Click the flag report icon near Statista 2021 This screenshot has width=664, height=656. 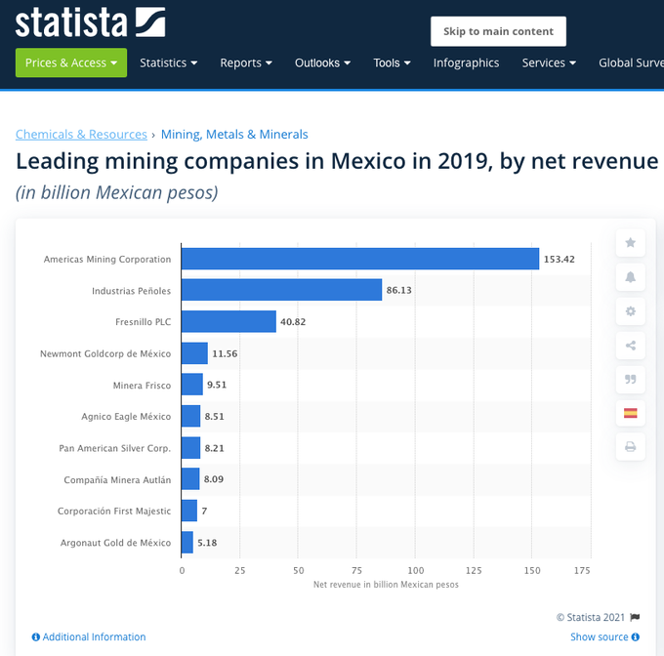point(635,618)
